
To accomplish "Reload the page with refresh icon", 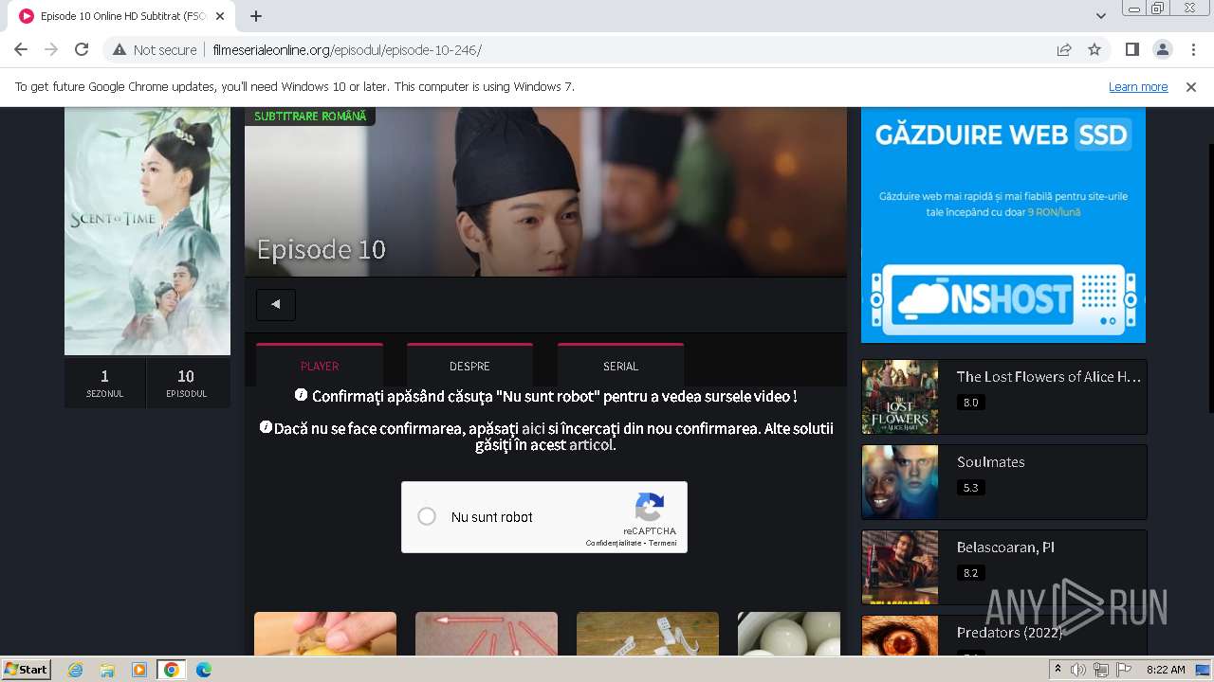I will tap(82, 49).
